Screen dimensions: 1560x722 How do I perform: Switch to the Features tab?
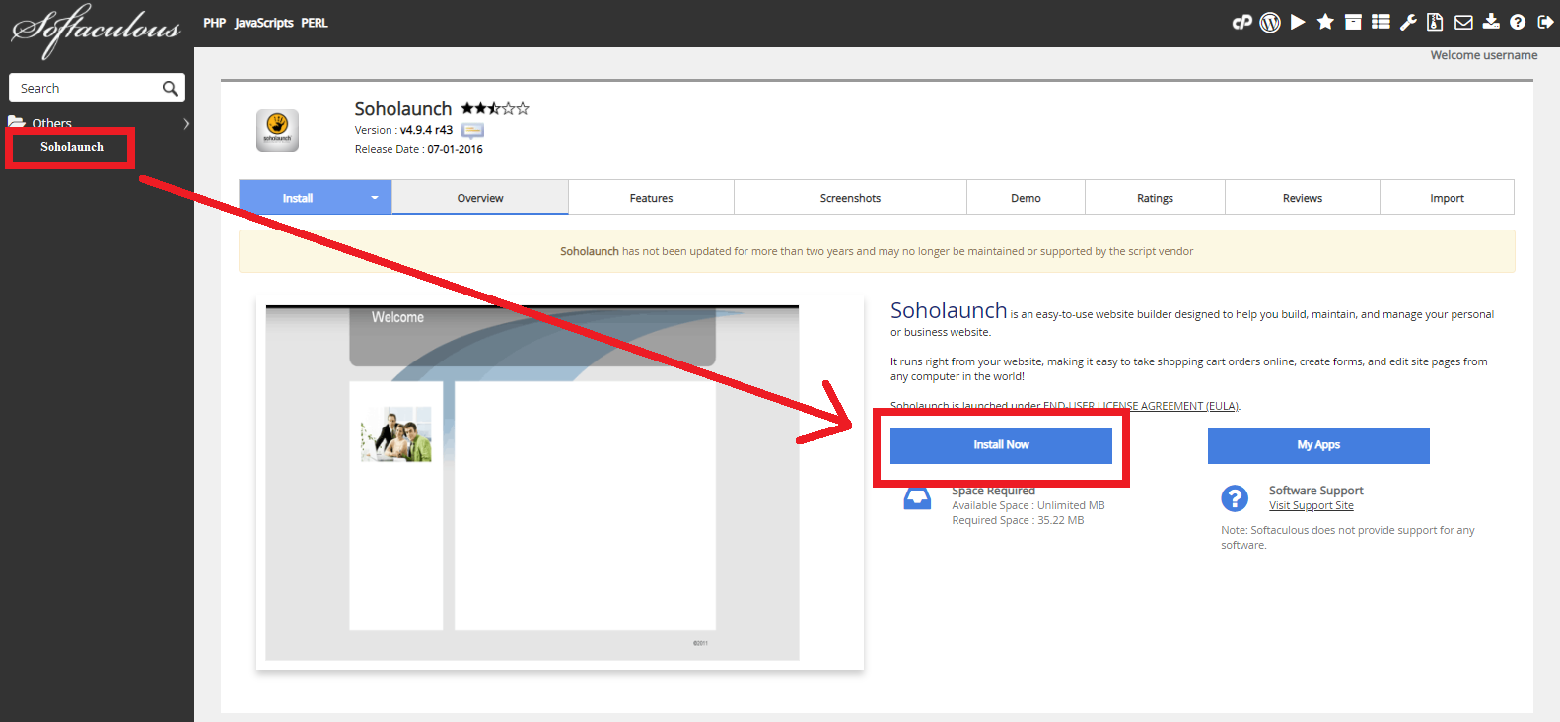(651, 198)
